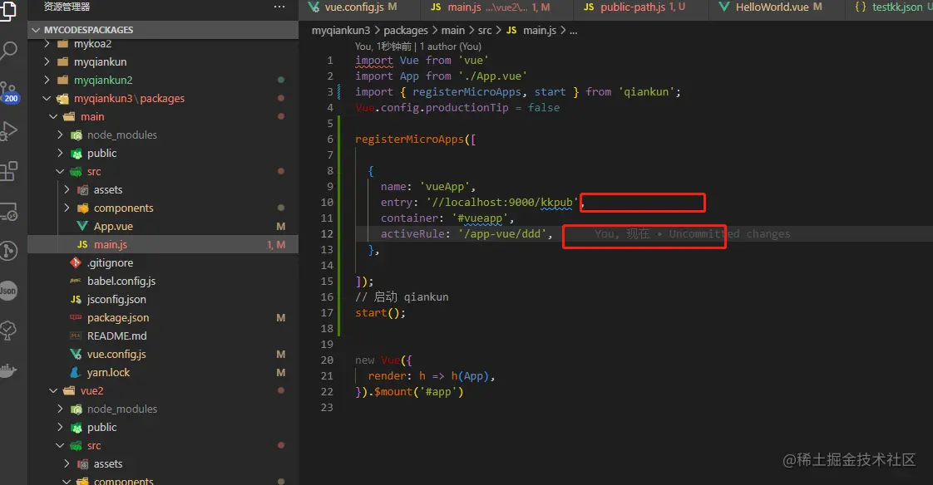
Task: Click the '/app-vue/ddd' activeRule string
Action: coord(502,233)
